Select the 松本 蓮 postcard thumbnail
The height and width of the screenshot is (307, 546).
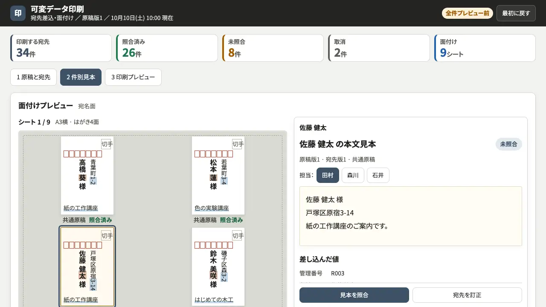[x=218, y=175]
